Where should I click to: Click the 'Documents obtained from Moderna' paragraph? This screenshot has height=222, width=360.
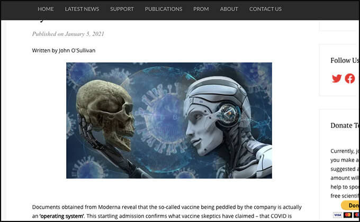[x=167, y=211]
